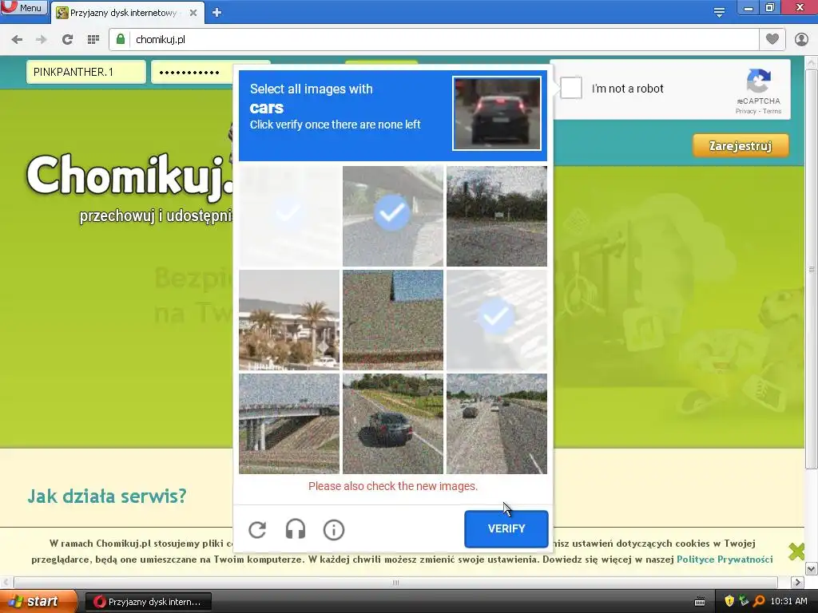This screenshot has height=613, width=818.
Task: Open the Speed Dial grid
Action: 93,40
